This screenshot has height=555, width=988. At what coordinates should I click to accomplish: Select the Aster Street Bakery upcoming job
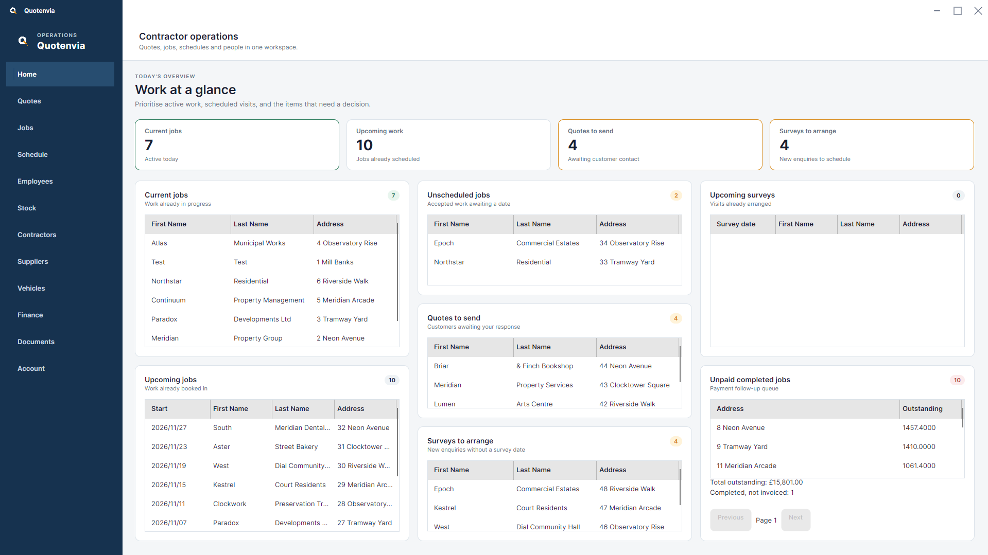pos(271,446)
